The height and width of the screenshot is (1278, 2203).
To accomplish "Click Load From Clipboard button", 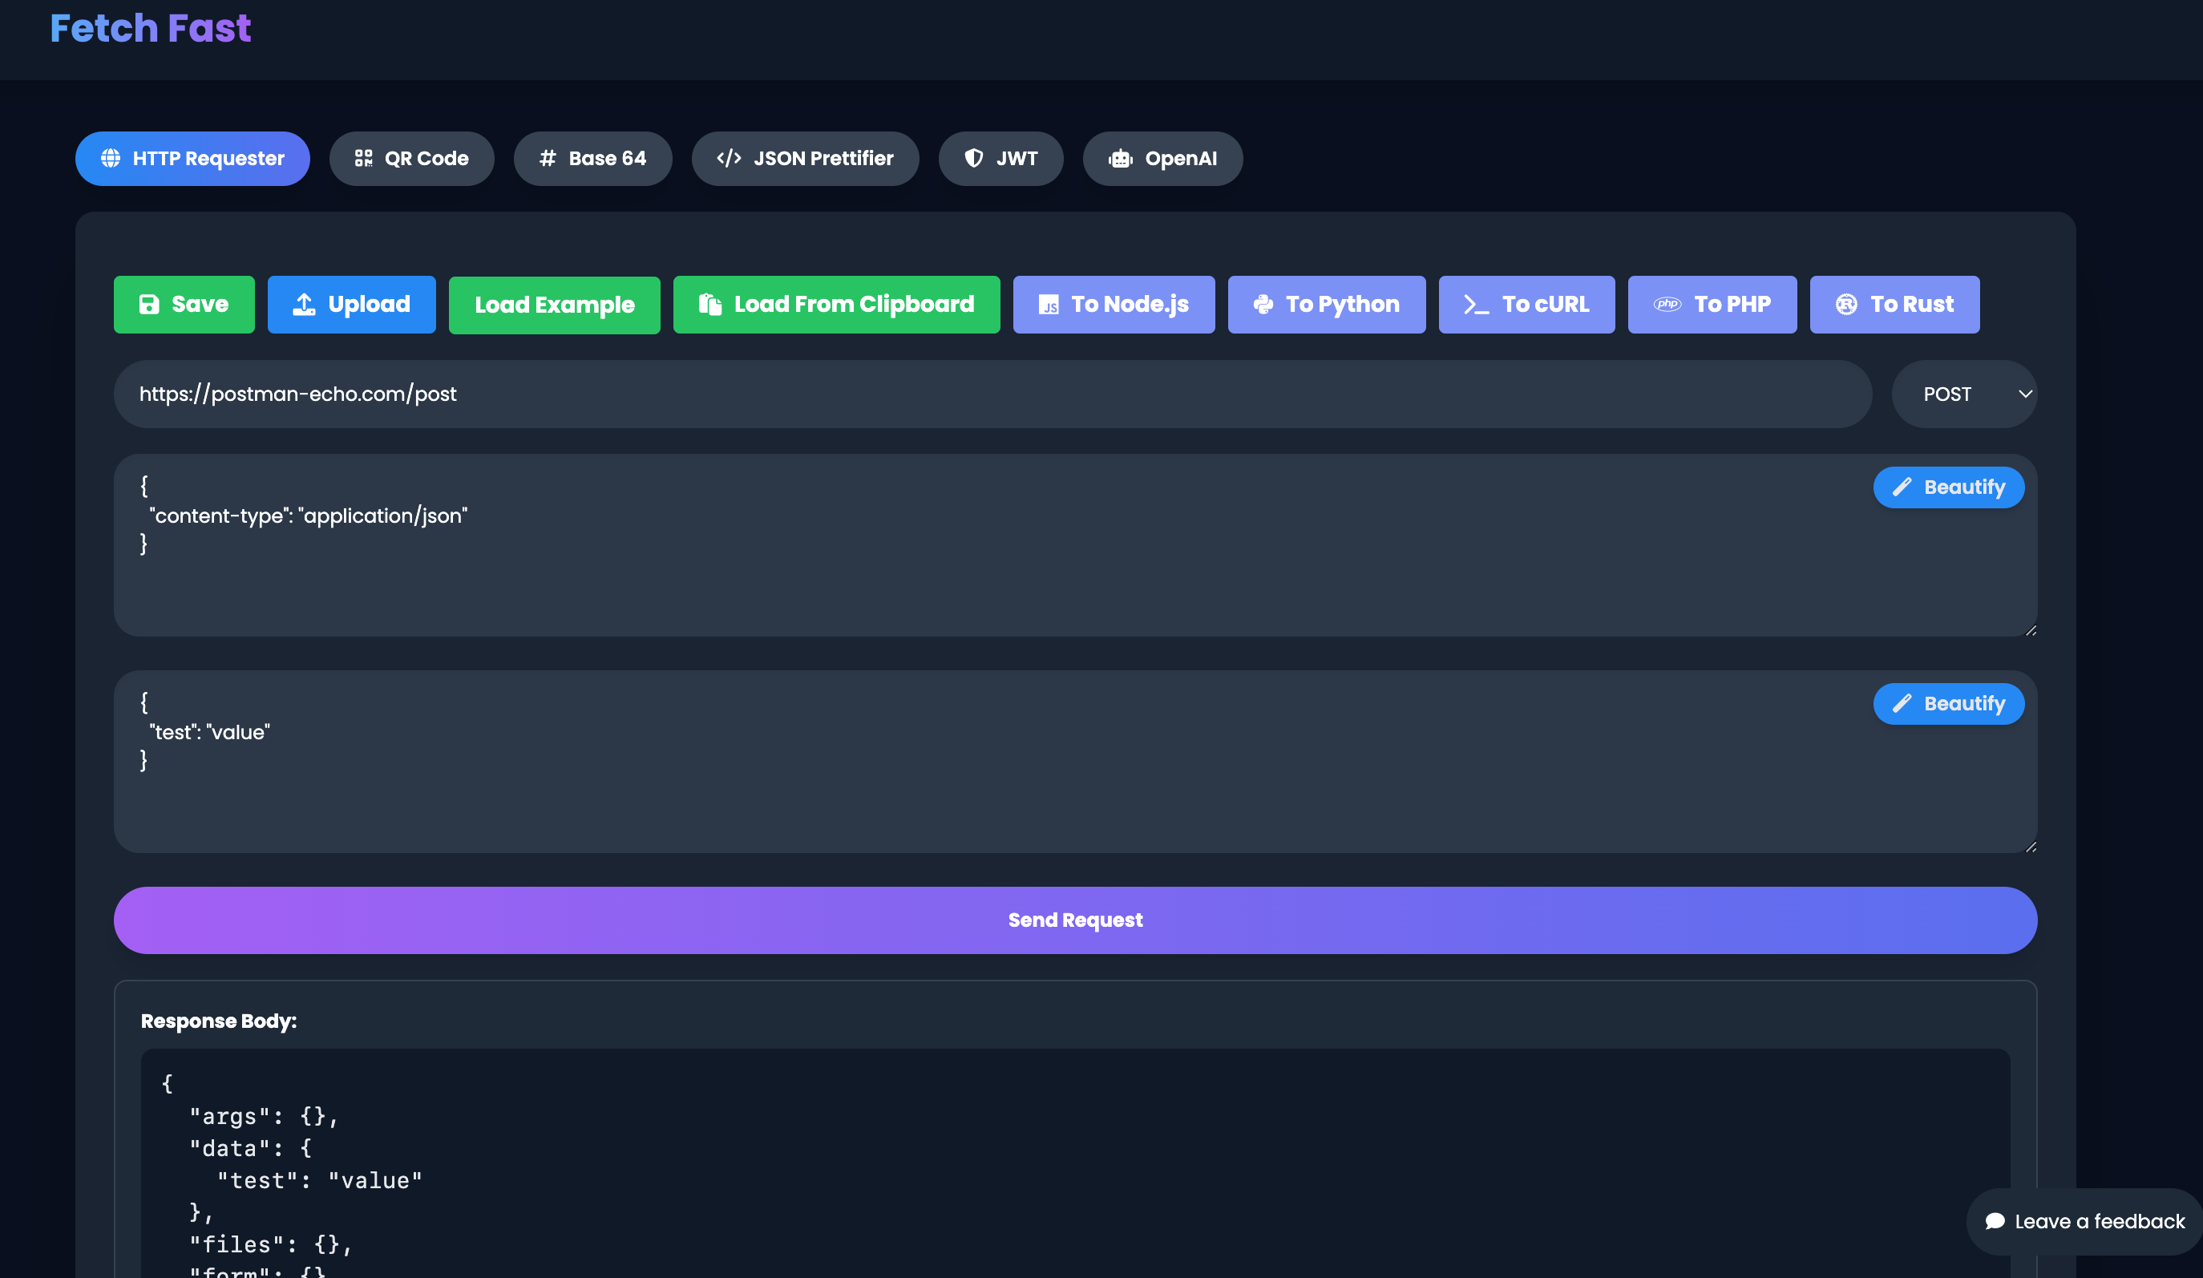I will (x=837, y=303).
